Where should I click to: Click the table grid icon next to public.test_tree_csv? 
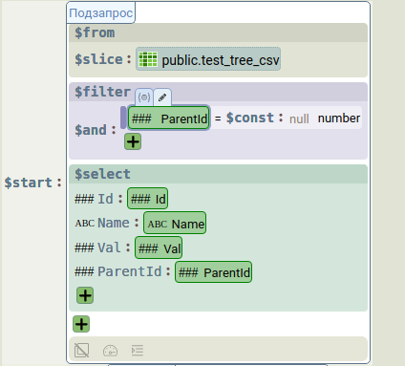(x=148, y=59)
